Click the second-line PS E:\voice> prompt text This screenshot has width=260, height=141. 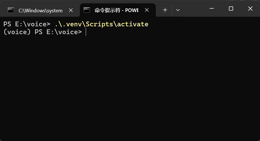(58, 32)
